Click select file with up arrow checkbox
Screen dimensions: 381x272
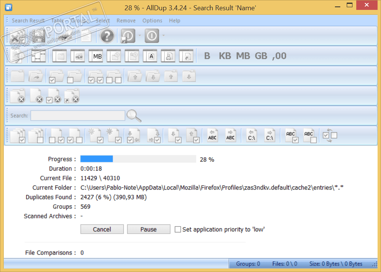(193, 136)
